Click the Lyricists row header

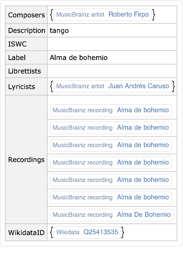[x=27, y=87]
